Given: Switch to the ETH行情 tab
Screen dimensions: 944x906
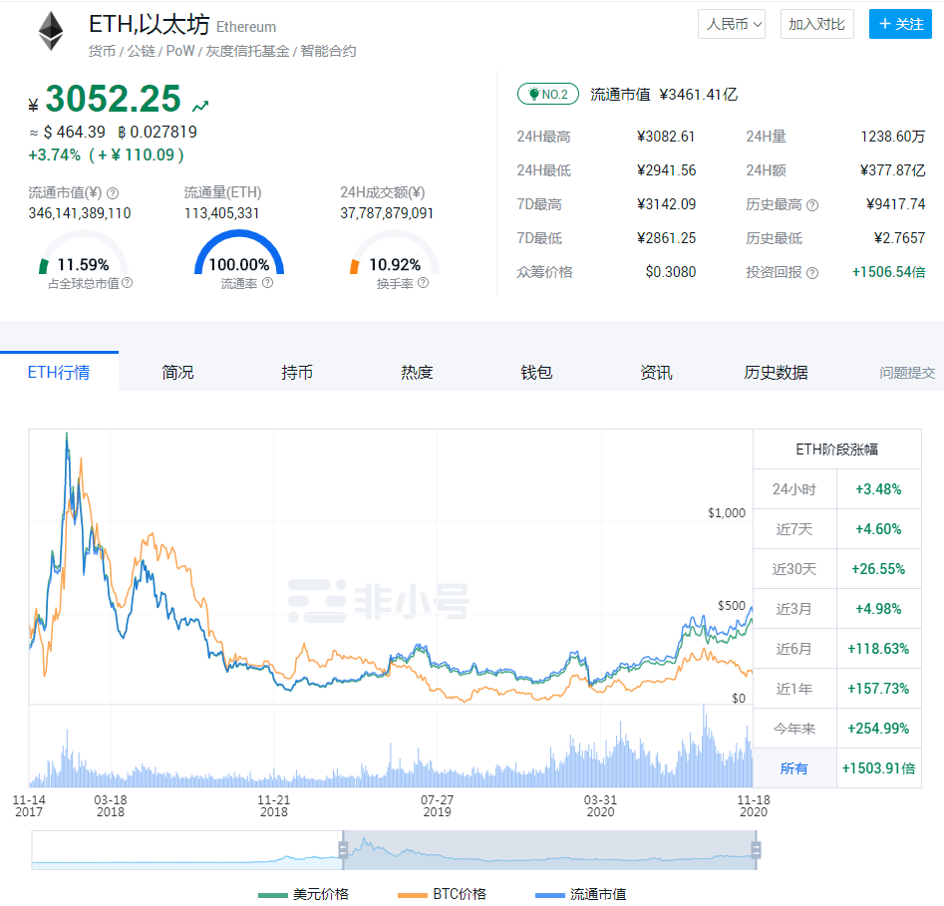Looking at the screenshot, I should (59, 372).
